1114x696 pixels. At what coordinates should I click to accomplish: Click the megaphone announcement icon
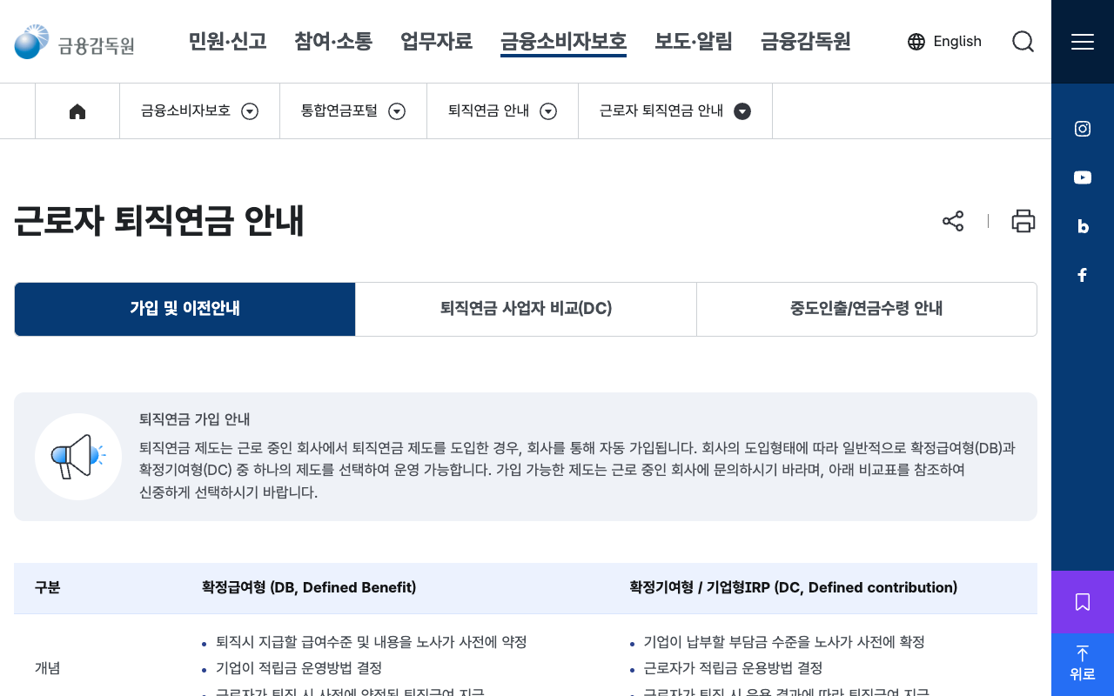78,457
